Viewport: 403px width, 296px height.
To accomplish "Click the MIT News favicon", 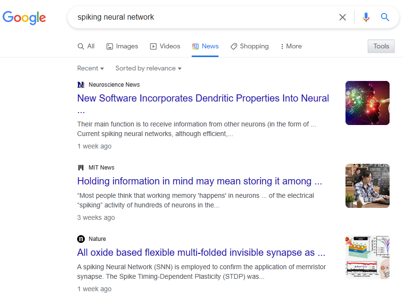I will (81, 168).
